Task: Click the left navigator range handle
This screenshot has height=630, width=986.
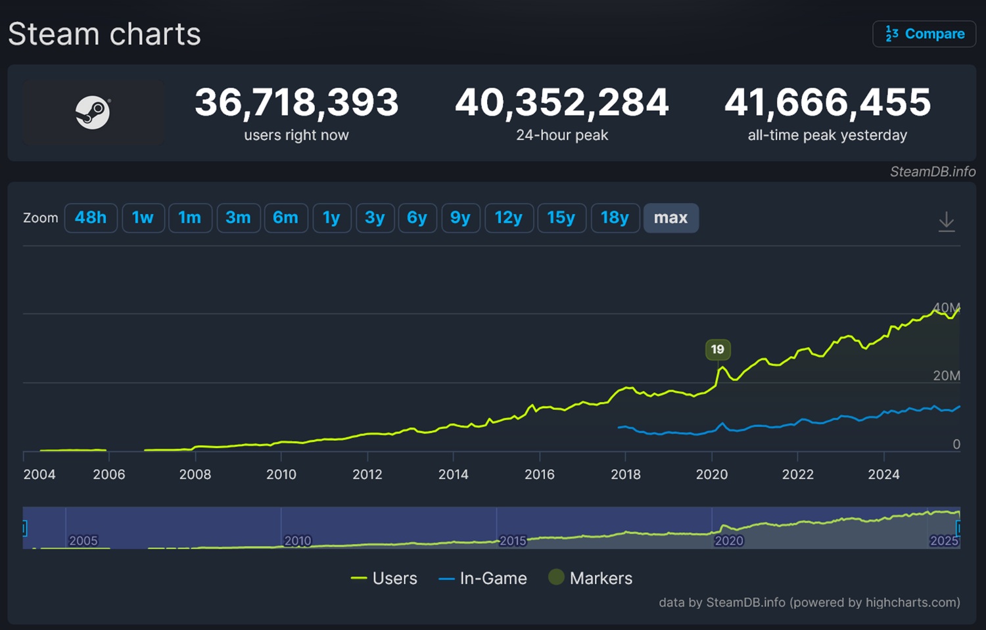Action: 24,528
